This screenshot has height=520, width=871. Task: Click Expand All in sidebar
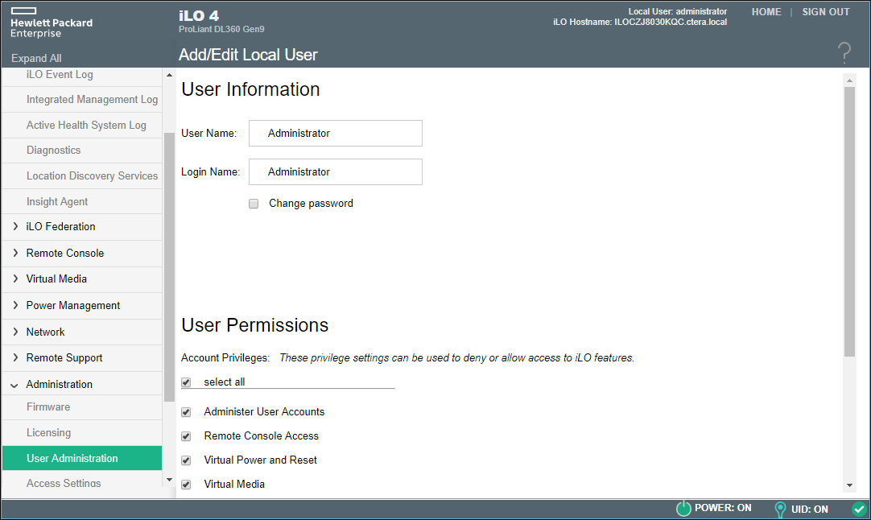pyautogui.click(x=36, y=58)
